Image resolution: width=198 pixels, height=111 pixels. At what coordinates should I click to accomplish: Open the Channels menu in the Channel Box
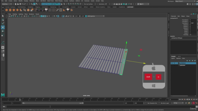click(173, 16)
